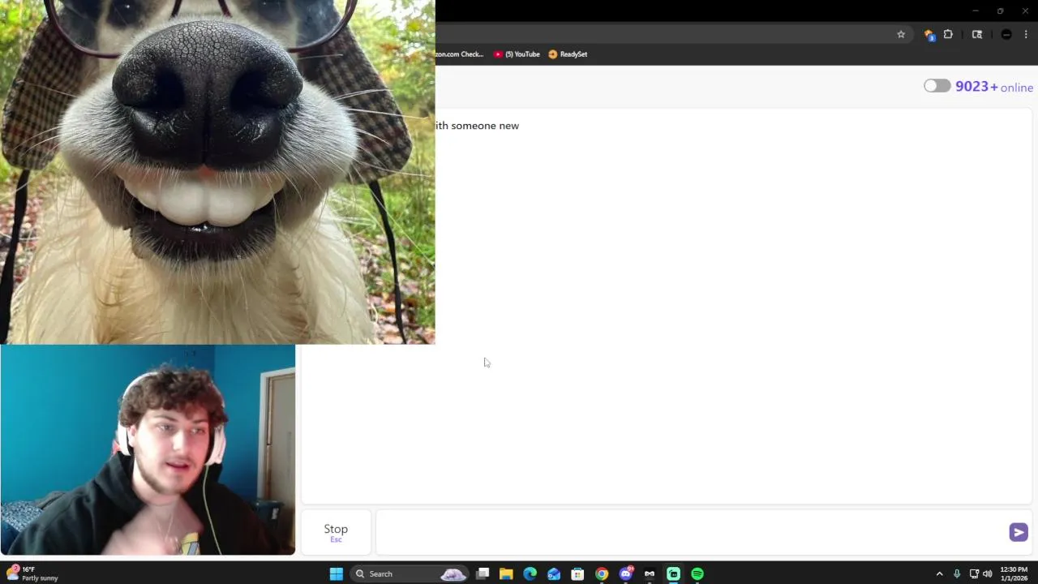Click the Stop chat button
Image resolution: width=1038 pixels, height=584 pixels.
pyautogui.click(x=336, y=532)
